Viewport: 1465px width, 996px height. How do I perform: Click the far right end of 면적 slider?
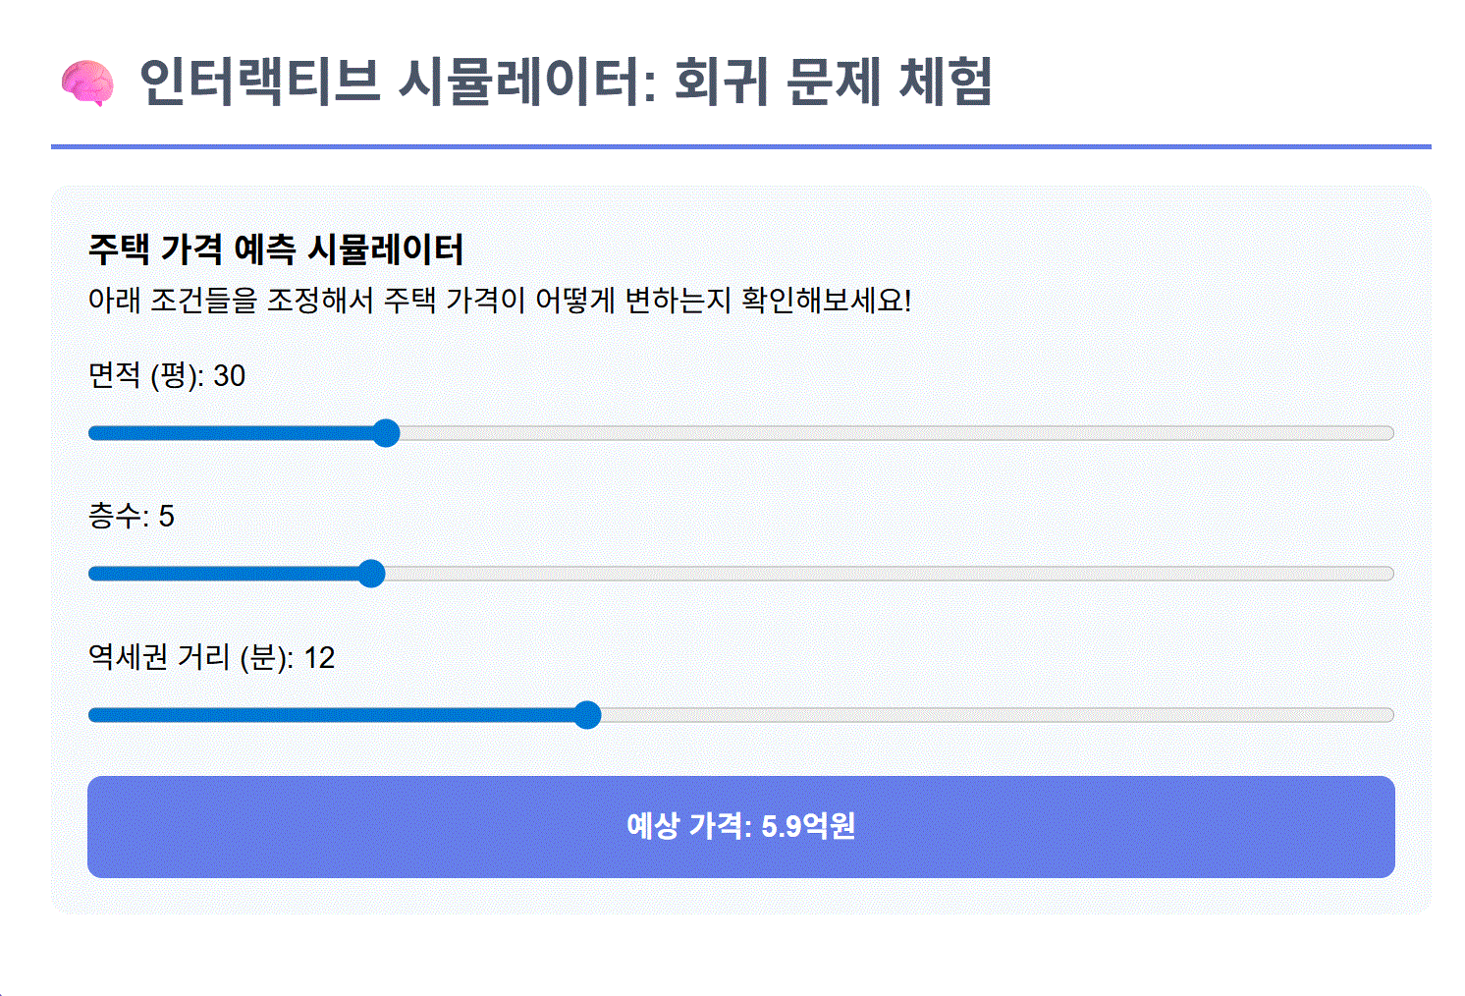(1387, 433)
